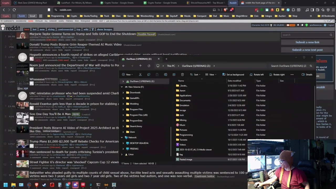Image resolution: width=336 pixels, height=189 pixels.
Task: Open the See more (…) Explorer menu
Action: [x=292, y=75]
